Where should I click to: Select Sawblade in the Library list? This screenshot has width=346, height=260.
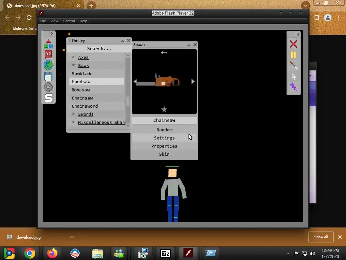pyautogui.click(x=96, y=73)
